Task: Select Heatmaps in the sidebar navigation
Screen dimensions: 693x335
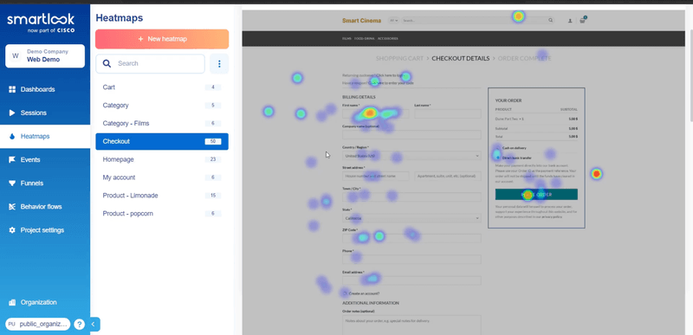Action: (x=45, y=137)
